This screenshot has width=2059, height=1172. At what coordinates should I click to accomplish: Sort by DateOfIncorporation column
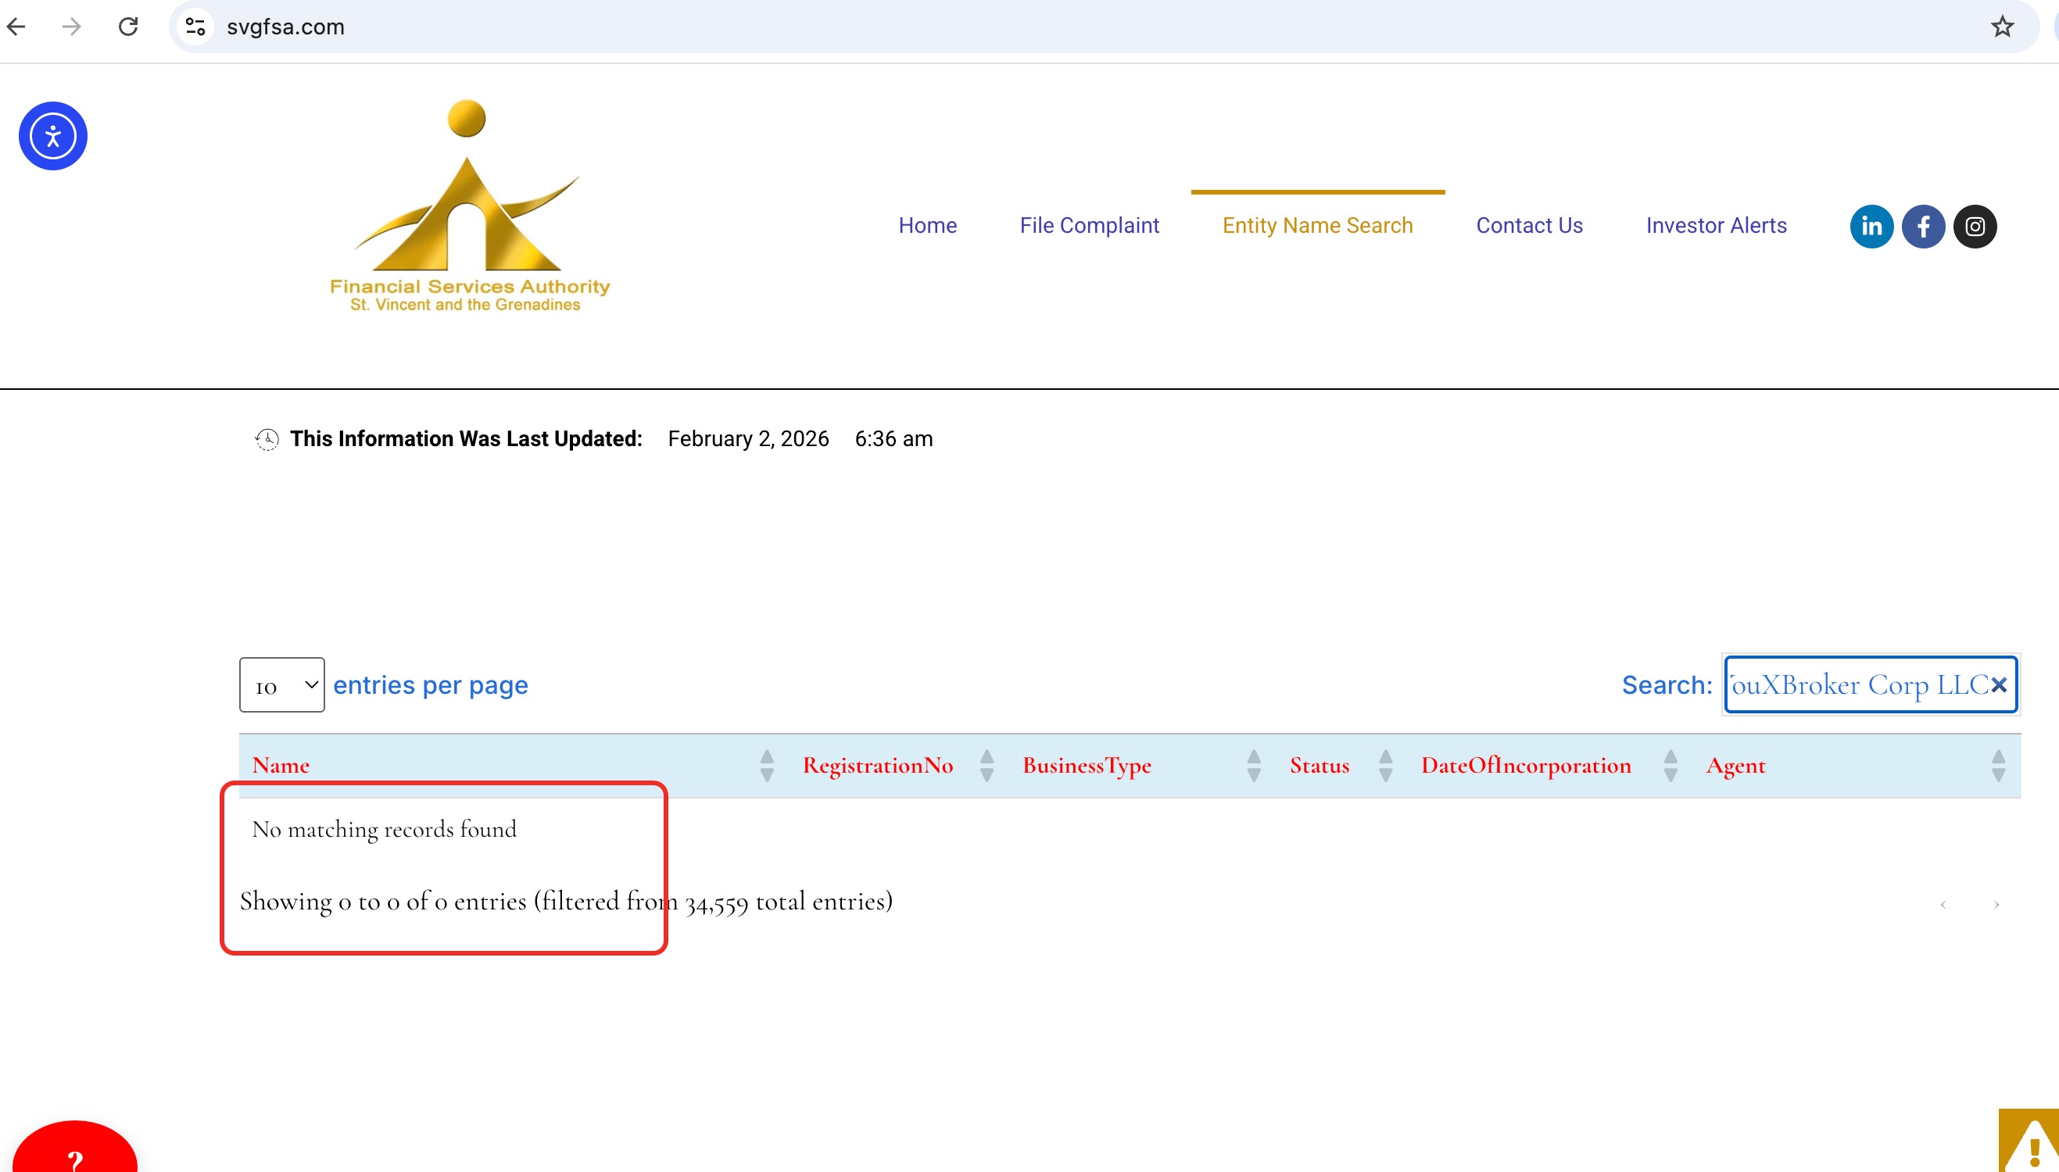(1525, 766)
